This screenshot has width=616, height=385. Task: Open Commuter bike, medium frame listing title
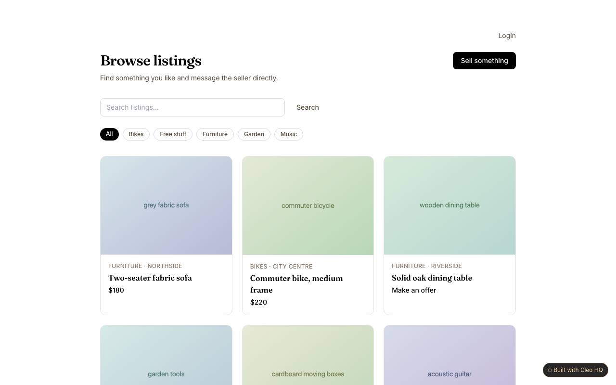click(x=296, y=284)
